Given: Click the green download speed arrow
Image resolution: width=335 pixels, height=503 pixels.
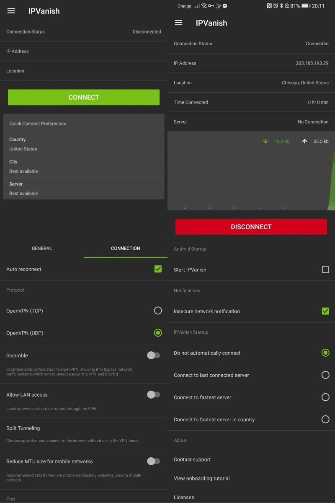Looking at the screenshot, I should (x=265, y=141).
